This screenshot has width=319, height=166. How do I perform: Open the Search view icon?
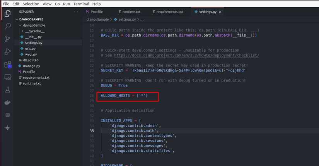(x=7, y=26)
